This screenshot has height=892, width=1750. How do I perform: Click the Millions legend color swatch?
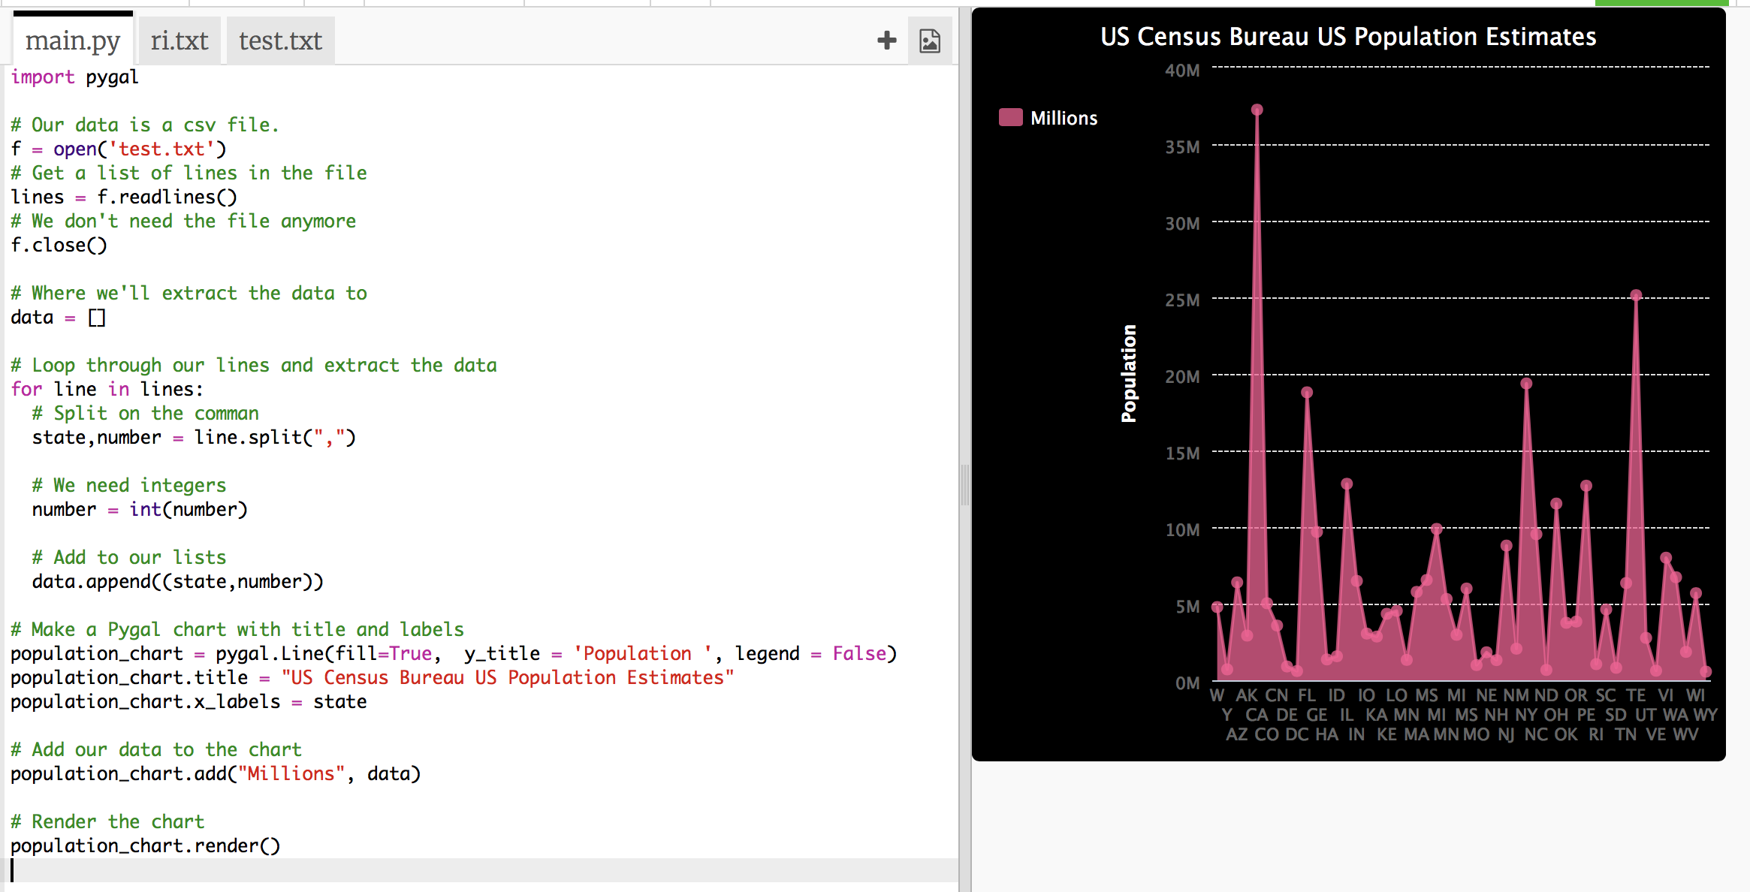click(1010, 118)
